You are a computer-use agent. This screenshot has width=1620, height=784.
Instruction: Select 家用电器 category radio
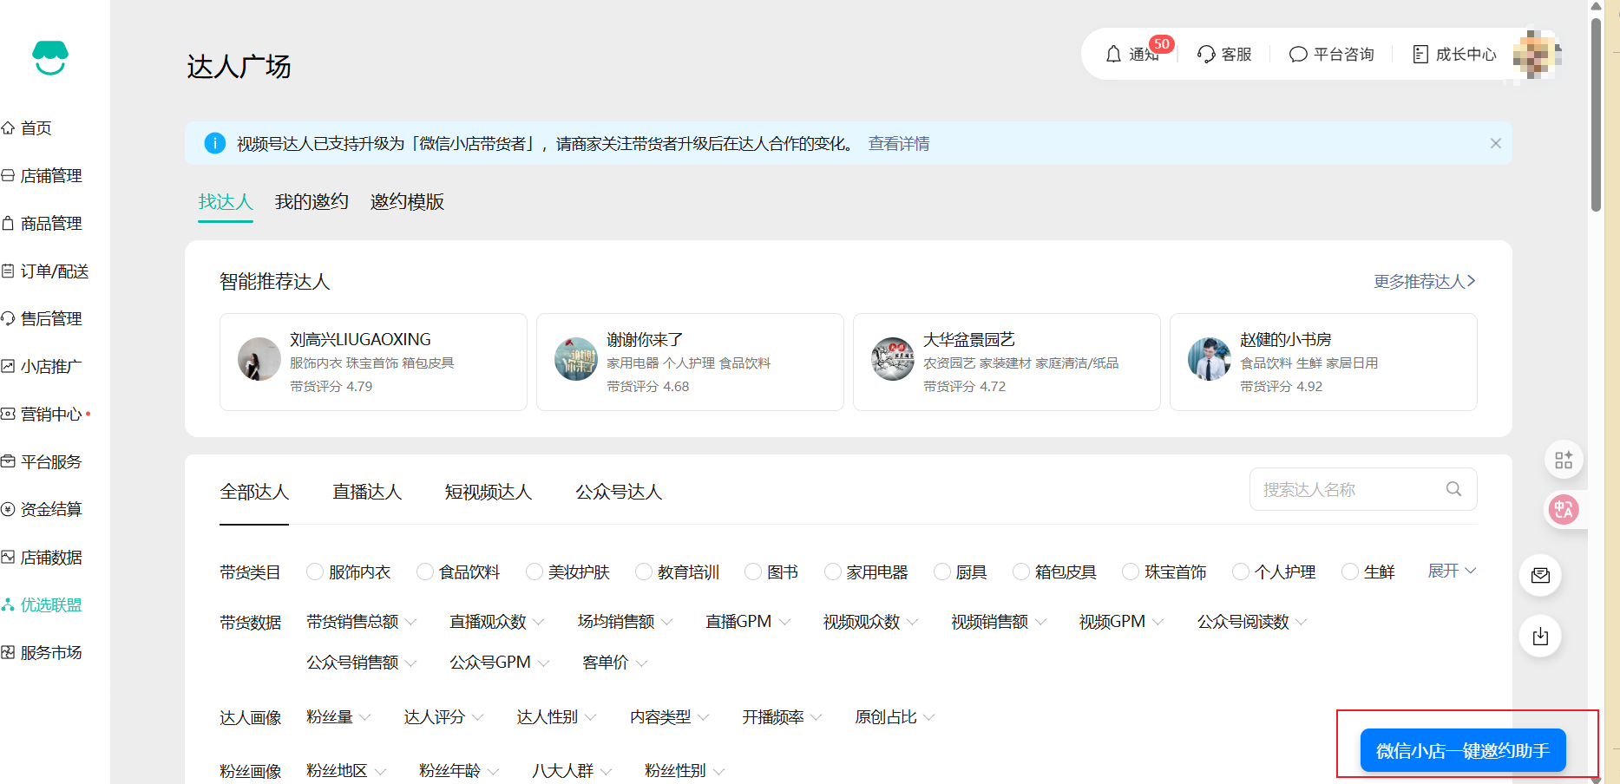pos(833,572)
